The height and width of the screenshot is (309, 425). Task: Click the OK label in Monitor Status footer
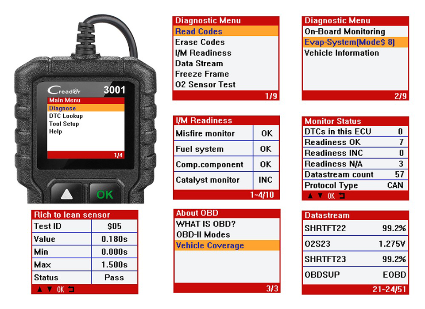(x=331, y=196)
